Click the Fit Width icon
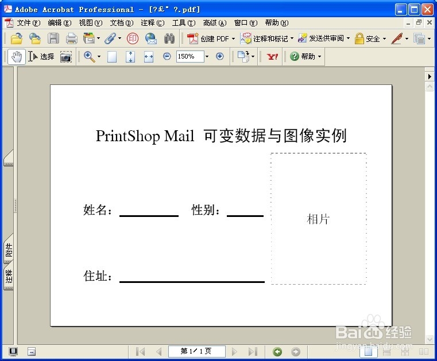This screenshot has height=361, width=437. [149, 57]
